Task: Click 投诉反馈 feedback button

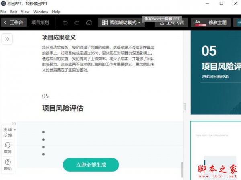Action: tap(8, 132)
